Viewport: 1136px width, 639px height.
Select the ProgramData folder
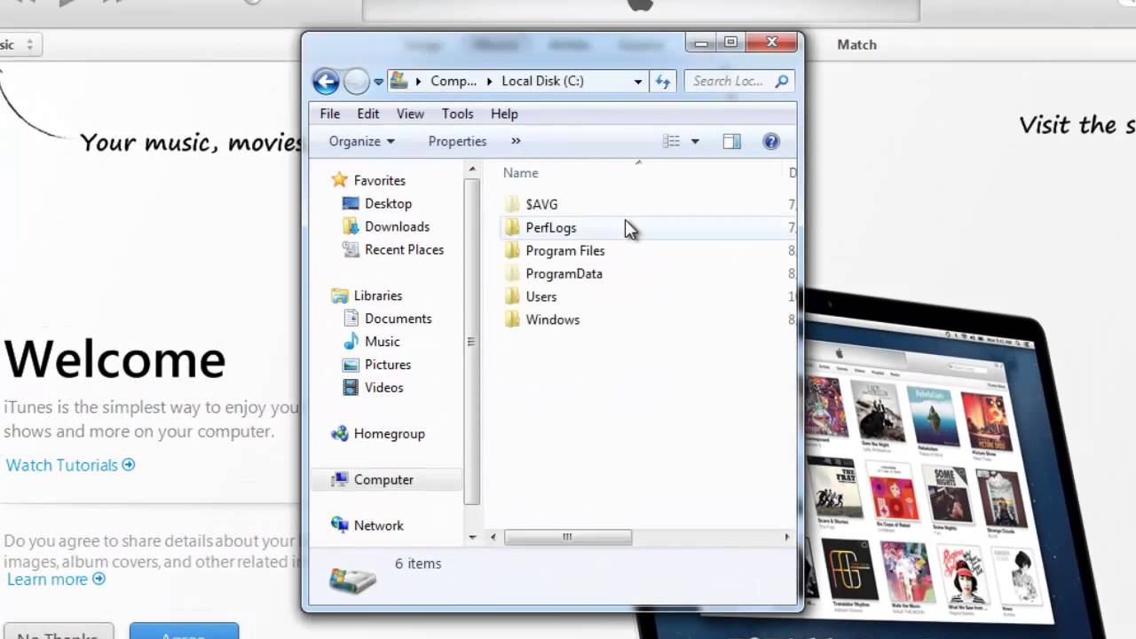[564, 273]
